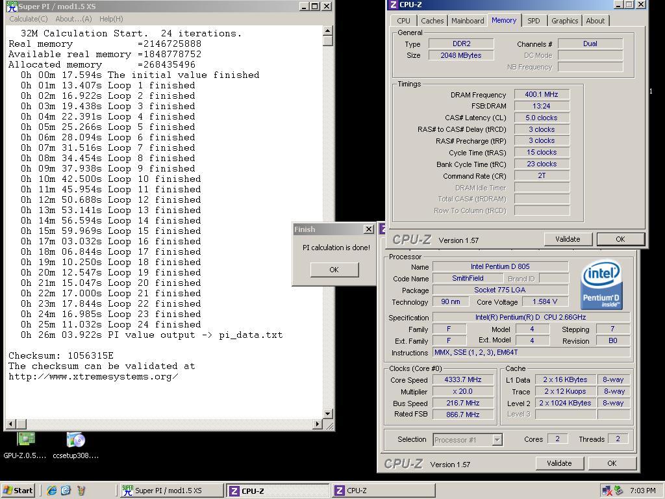This screenshot has width=665, height=499.
Task: Click the memory Size 2048 MBytes field
Action: pos(461,55)
